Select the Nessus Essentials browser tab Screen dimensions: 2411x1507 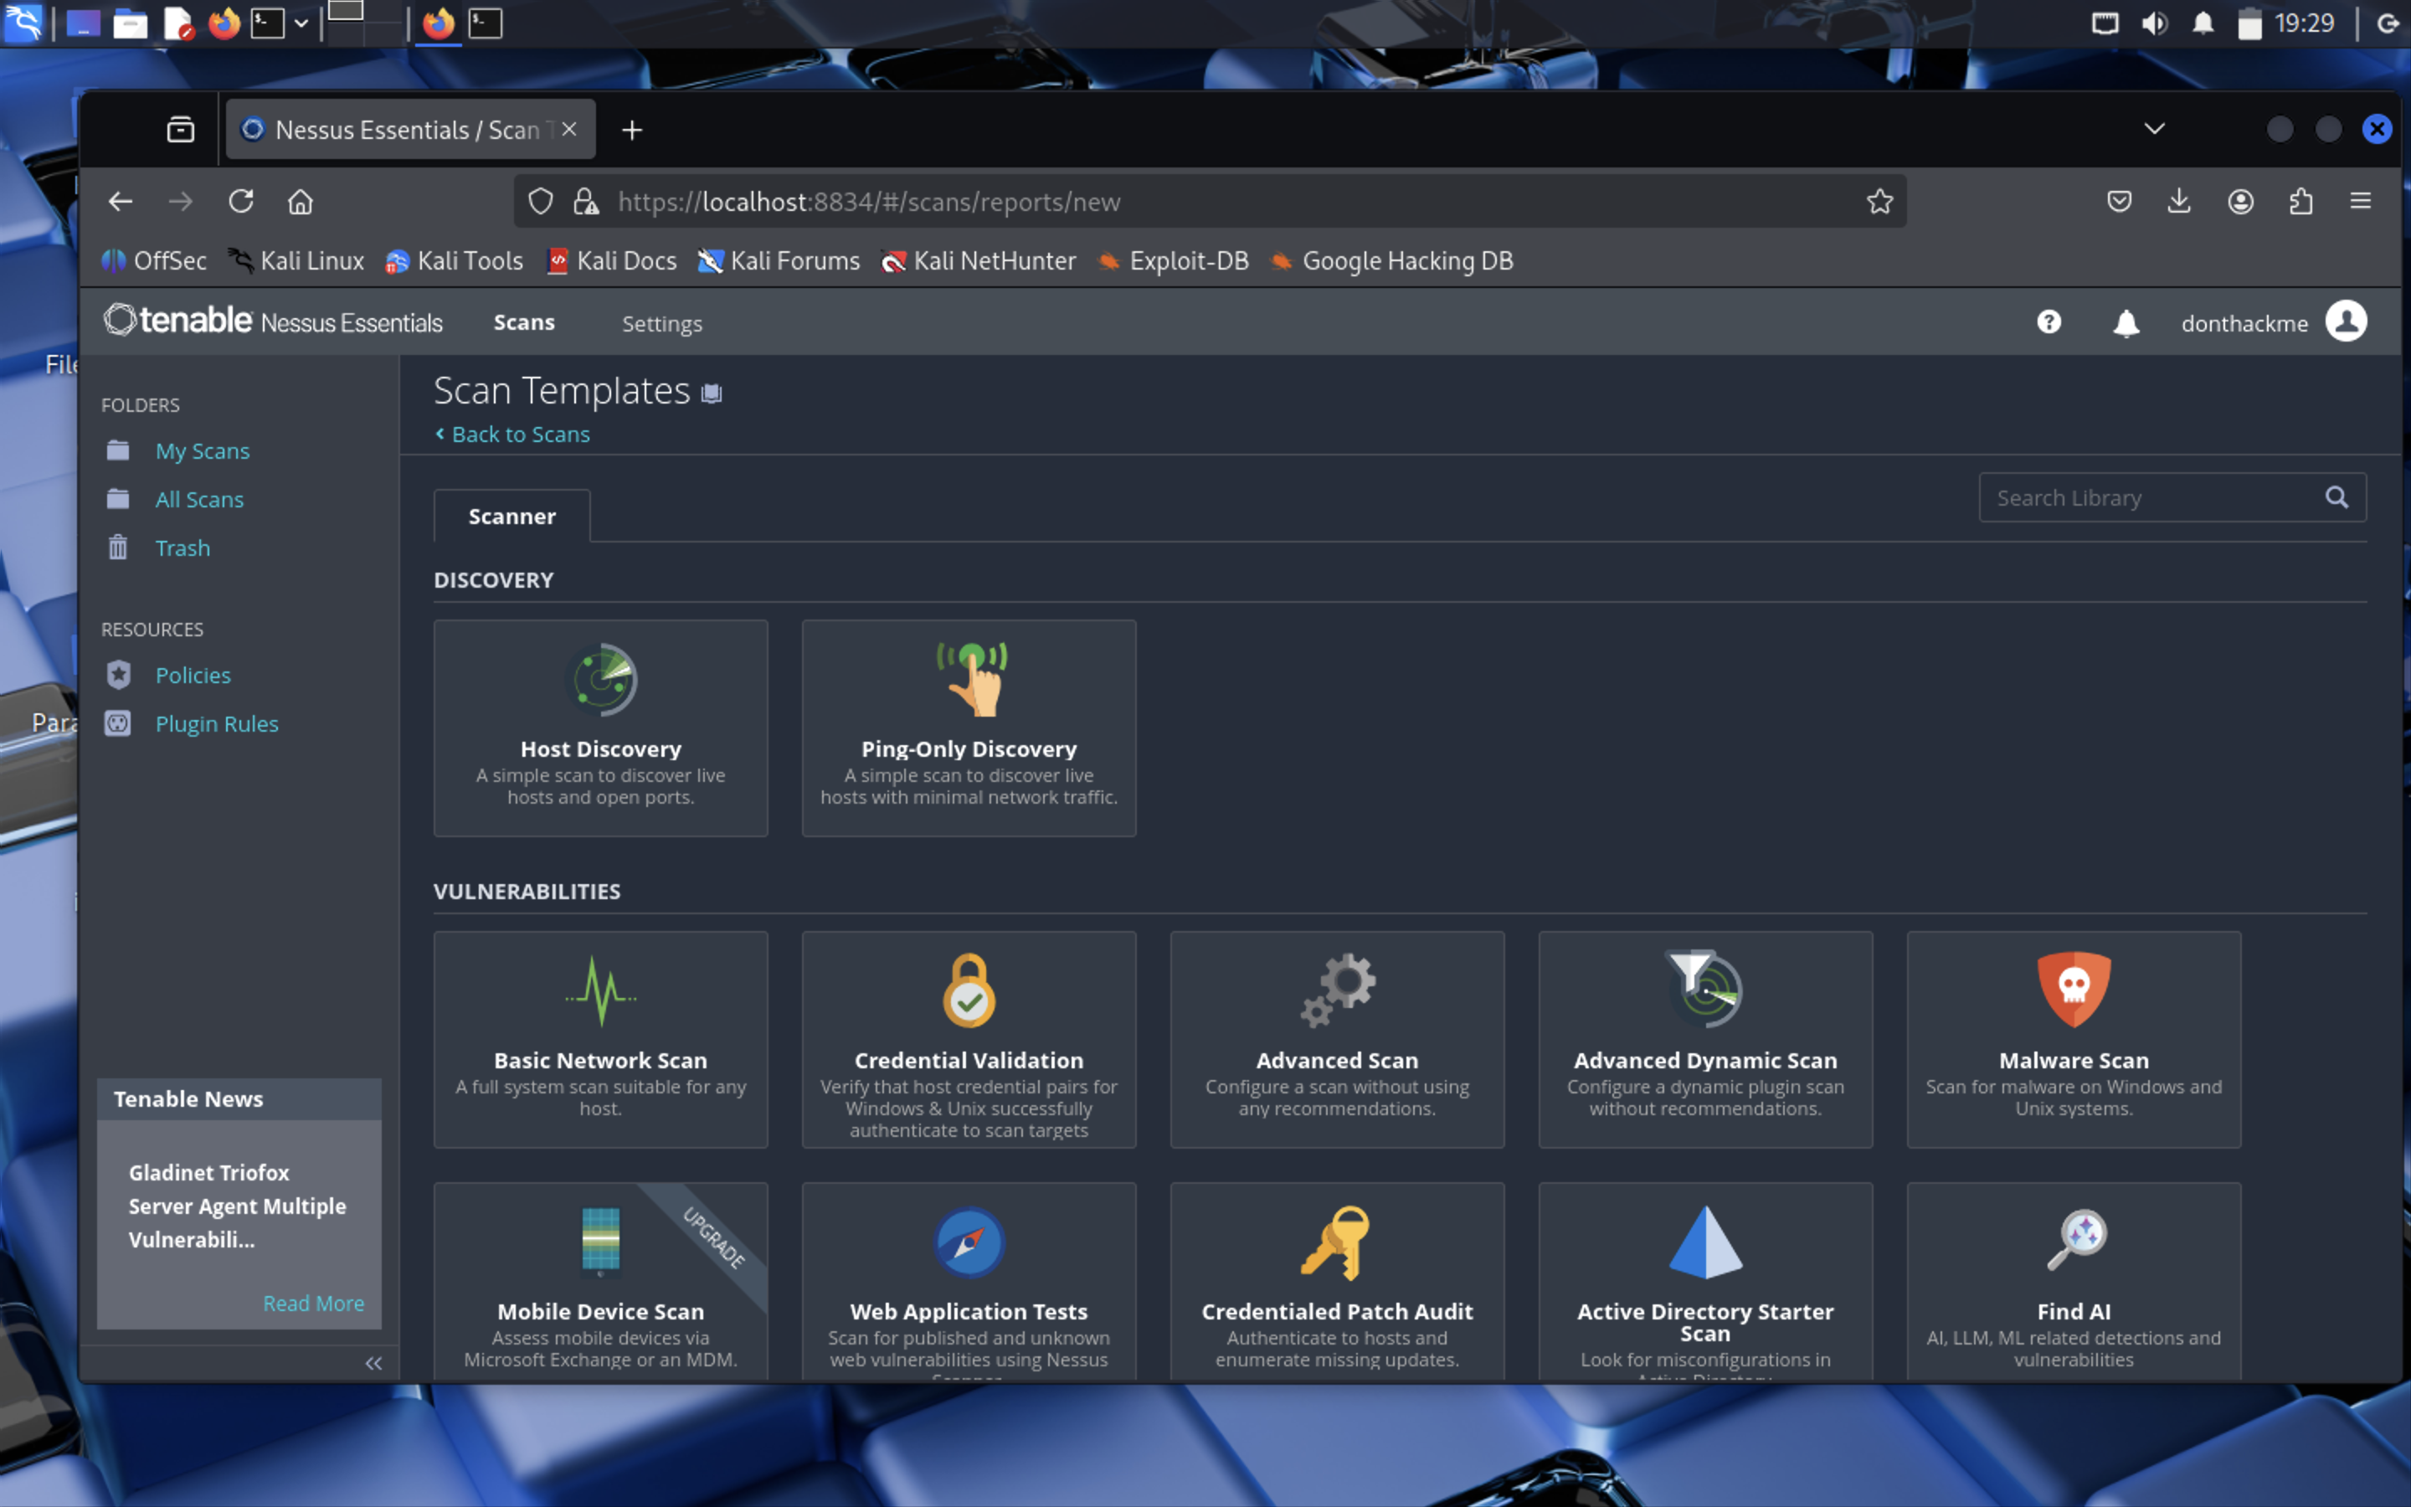tap(410, 130)
